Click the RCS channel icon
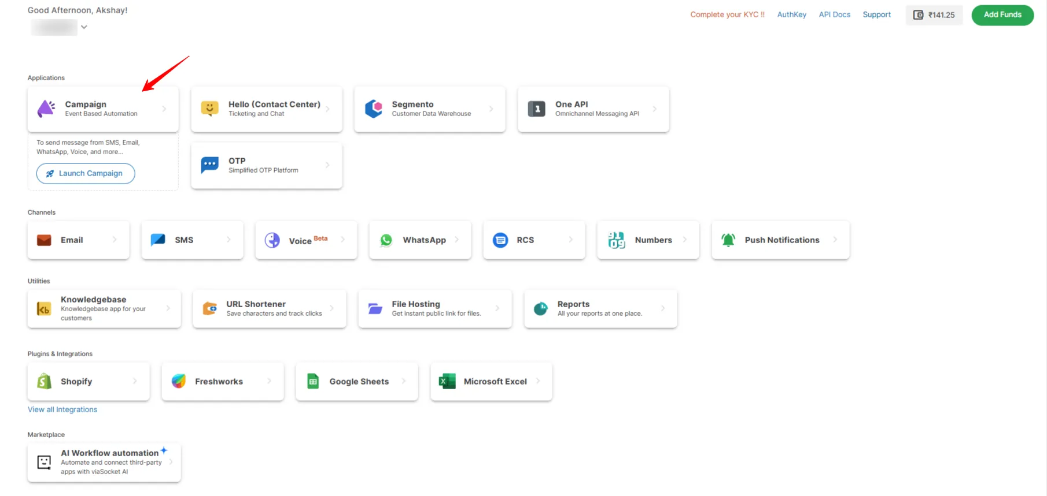The image size is (1047, 496). [500, 240]
